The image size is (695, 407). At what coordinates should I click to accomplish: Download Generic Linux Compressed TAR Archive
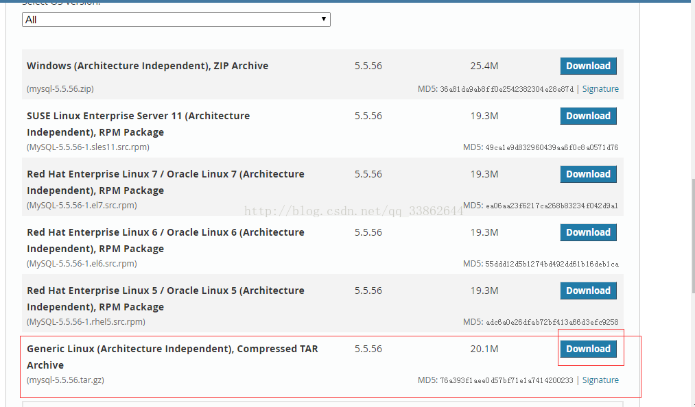point(588,349)
